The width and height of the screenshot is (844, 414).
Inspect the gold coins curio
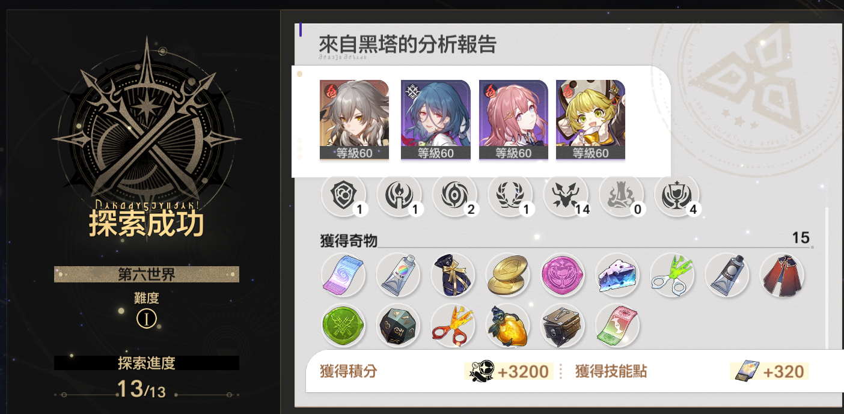point(508,275)
